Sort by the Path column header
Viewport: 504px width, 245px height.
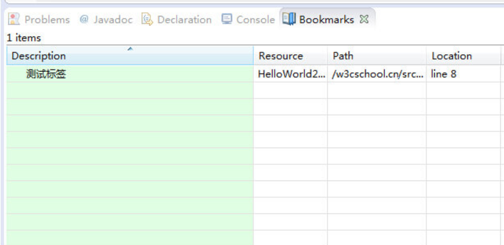point(377,56)
